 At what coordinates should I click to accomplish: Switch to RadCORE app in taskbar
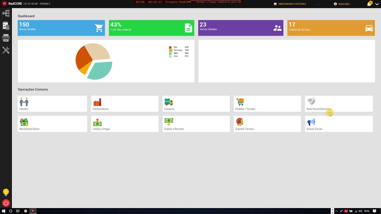(x=33, y=211)
